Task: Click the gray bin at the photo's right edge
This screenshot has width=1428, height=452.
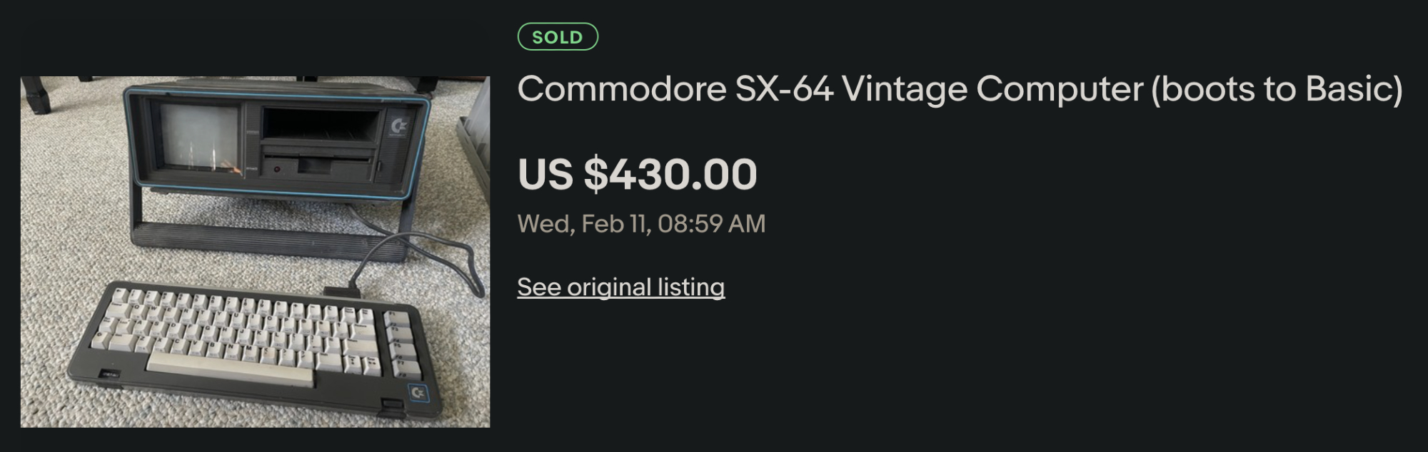Action: (x=474, y=143)
